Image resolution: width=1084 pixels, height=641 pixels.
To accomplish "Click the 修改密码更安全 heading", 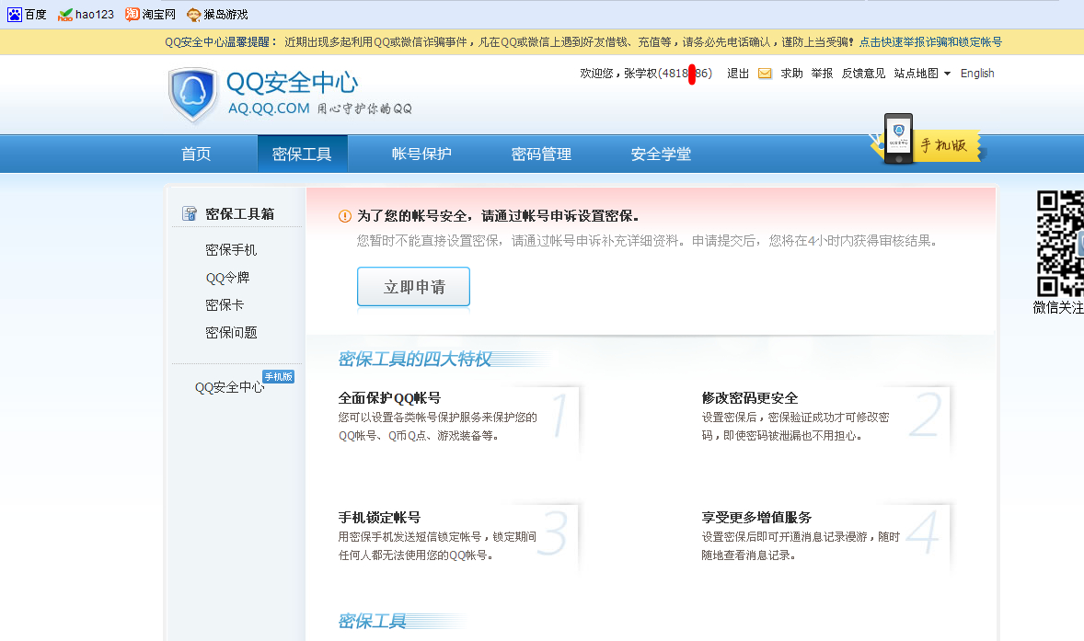I will 749,398.
